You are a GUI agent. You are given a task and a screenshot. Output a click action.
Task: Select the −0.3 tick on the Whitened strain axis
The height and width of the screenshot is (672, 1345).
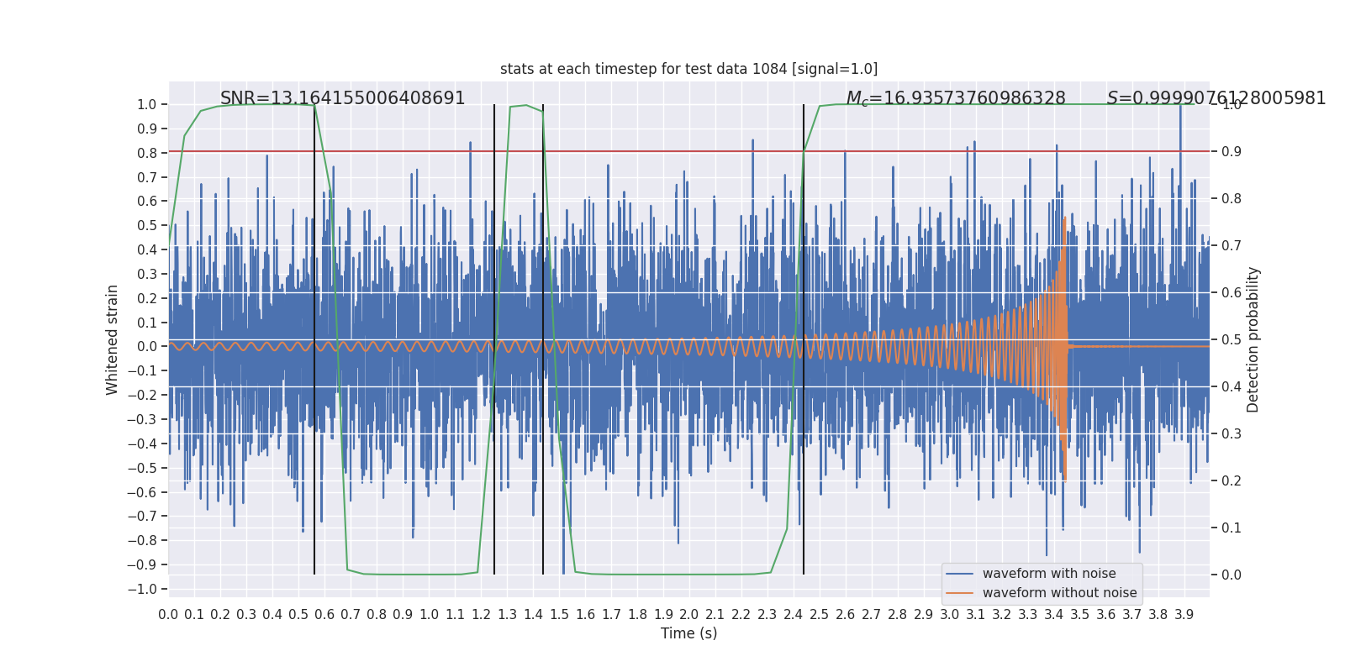[x=142, y=419]
